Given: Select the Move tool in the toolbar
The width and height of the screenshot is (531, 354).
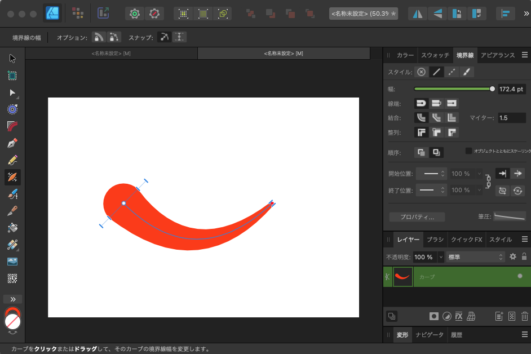Looking at the screenshot, I should pyautogui.click(x=12, y=57).
